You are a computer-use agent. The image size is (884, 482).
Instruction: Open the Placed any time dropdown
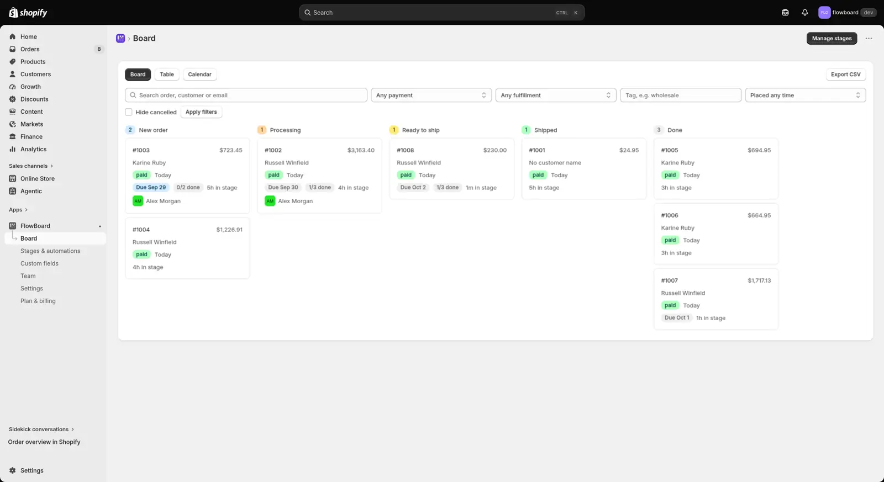(805, 95)
